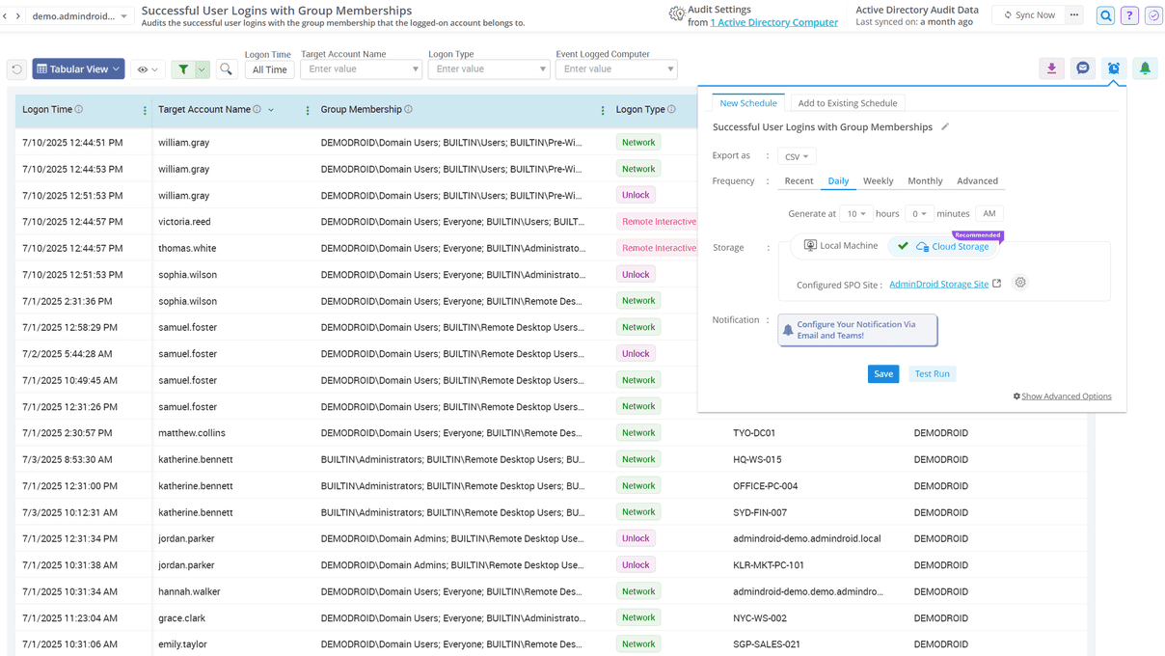Click Show Advanced Options link
1165x656 pixels.
coord(1066,396)
